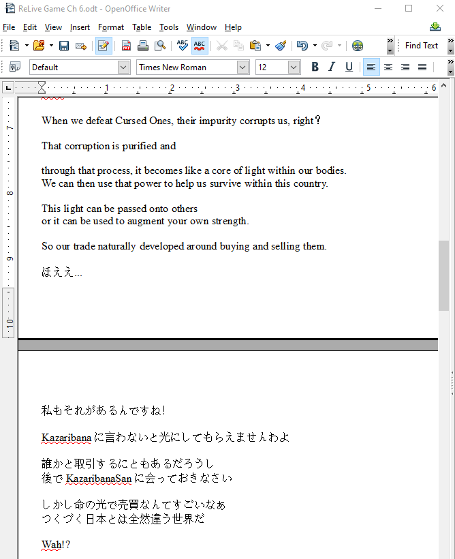Open the Format menu
Viewport: 455px width, 559px height.
pos(111,27)
